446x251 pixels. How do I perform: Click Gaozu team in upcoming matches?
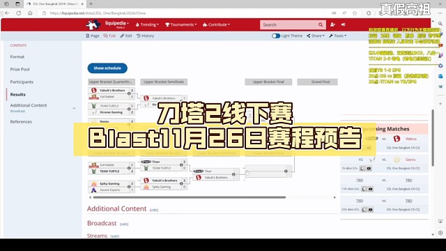410,160
